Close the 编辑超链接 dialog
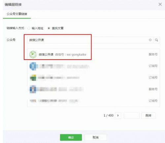The image size is (165, 143). pos(160,4)
